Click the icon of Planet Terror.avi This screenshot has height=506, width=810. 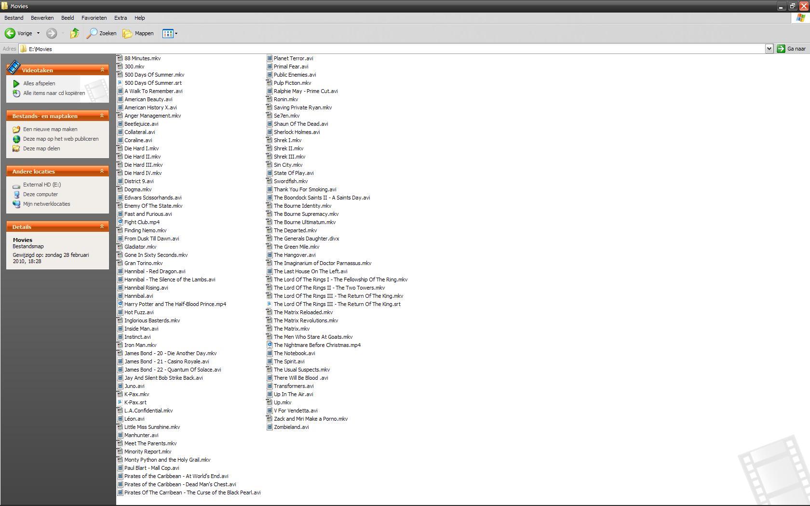pyautogui.click(x=270, y=58)
